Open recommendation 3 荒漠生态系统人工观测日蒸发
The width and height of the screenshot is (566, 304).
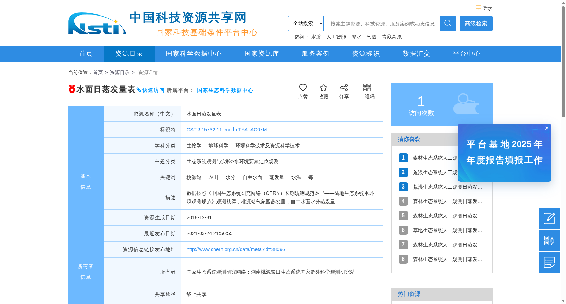tap(447, 187)
